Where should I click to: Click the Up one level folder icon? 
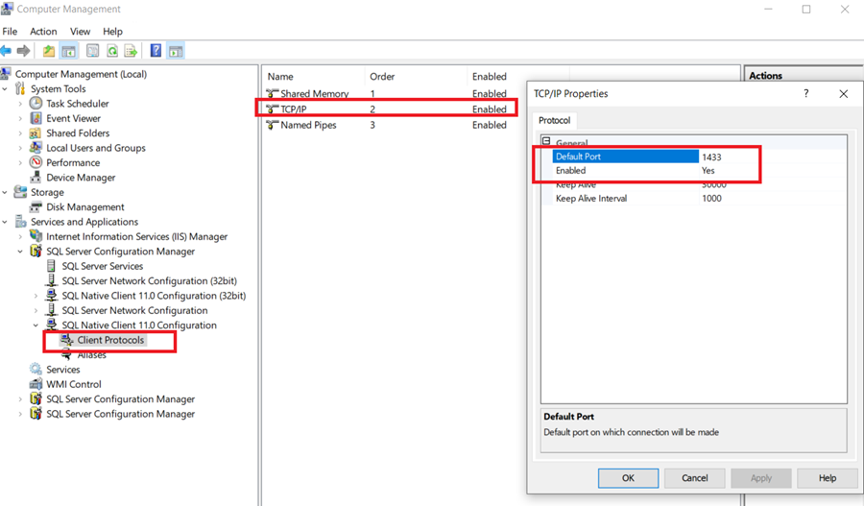49,51
